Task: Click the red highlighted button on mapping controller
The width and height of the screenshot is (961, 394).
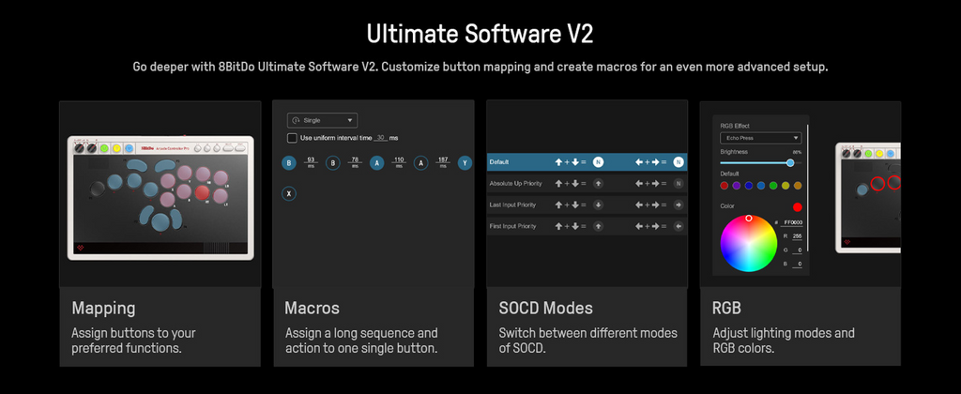Action: (x=203, y=193)
